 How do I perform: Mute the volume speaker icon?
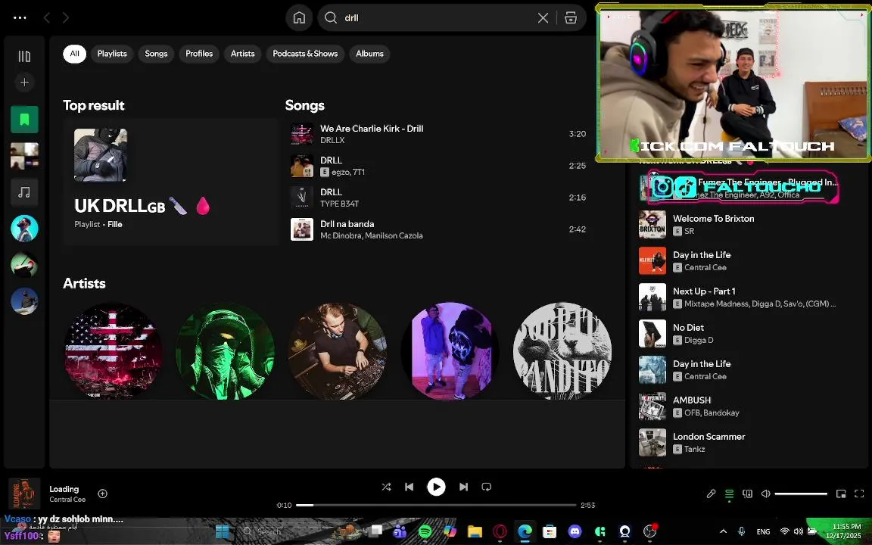pyautogui.click(x=766, y=494)
